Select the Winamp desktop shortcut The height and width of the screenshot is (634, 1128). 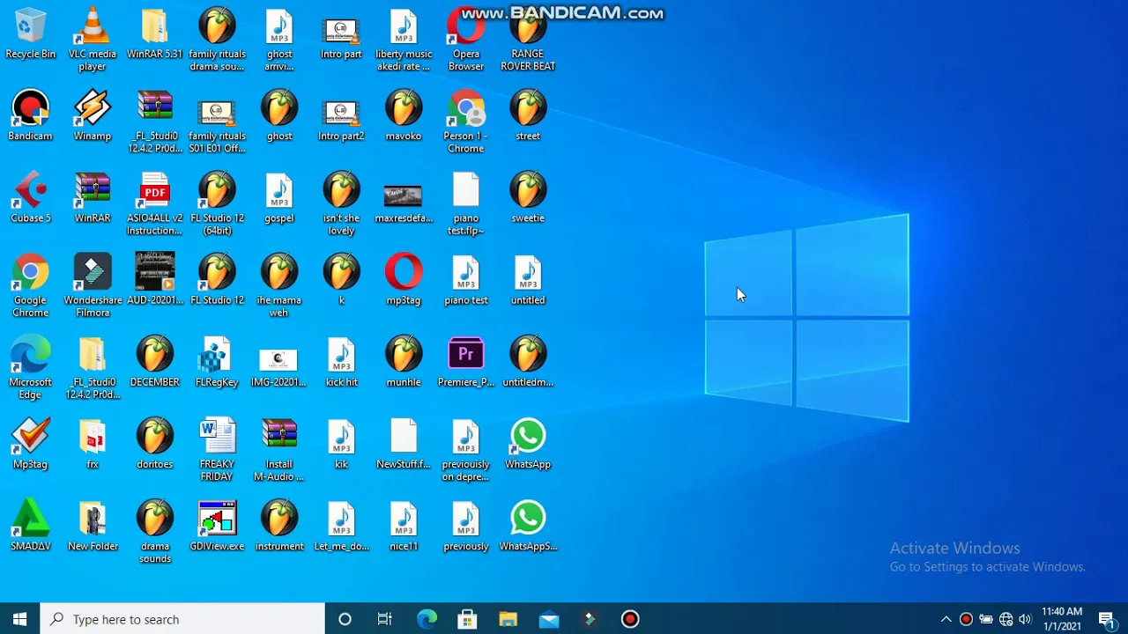pyautogui.click(x=93, y=115)
